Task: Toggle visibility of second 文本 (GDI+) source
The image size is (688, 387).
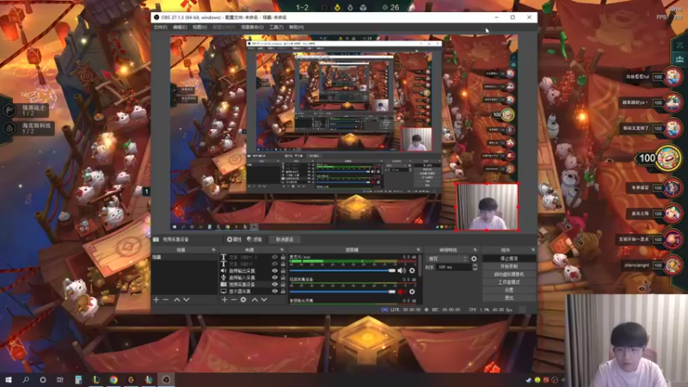Action: coord(274,264)
